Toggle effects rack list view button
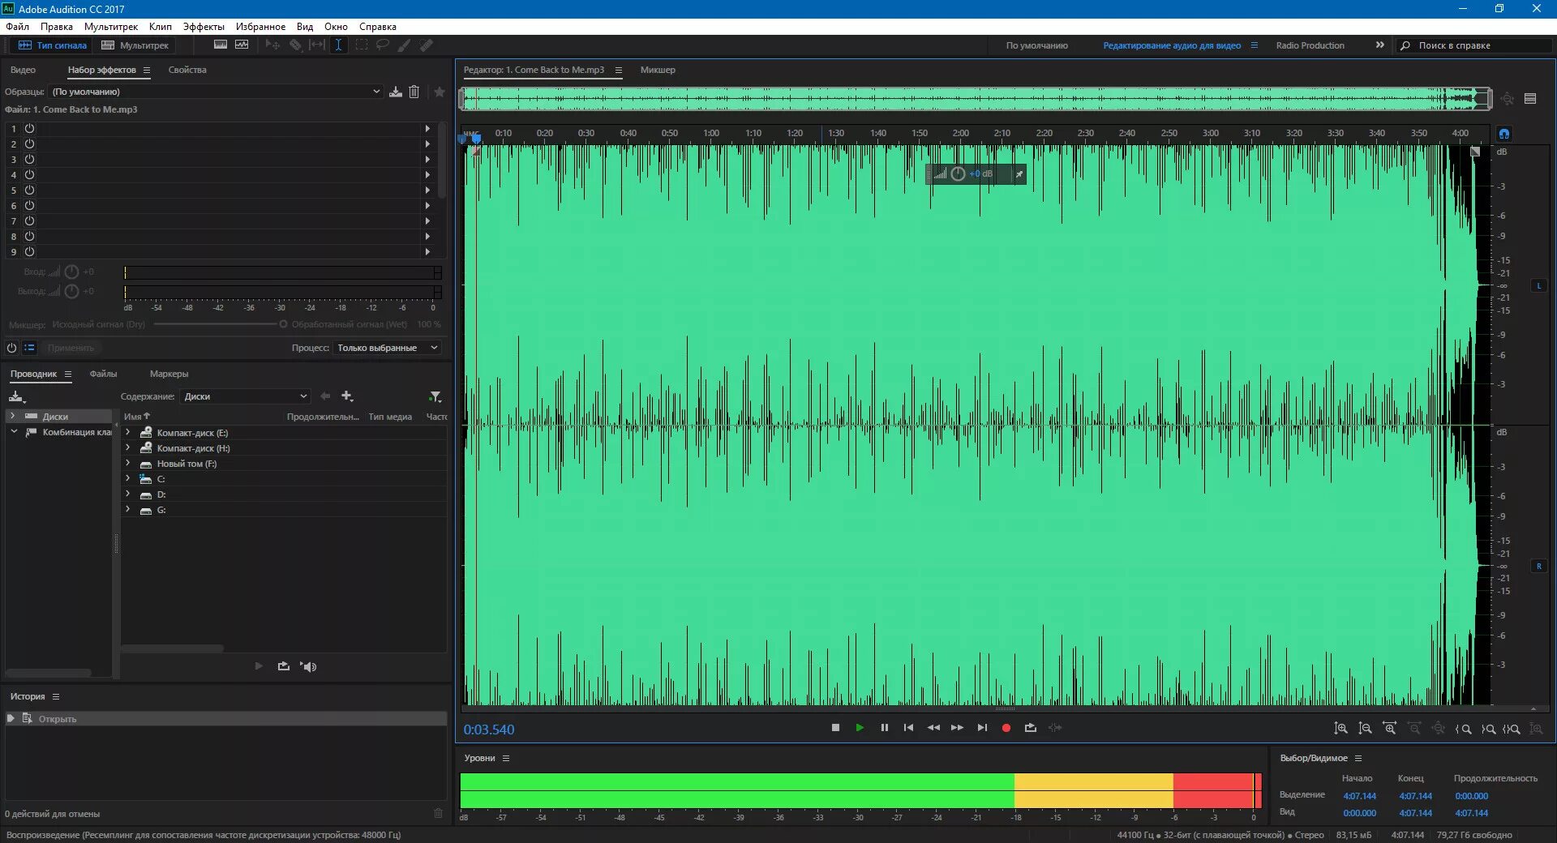This screenshot has width=1557, height=843. click(30, 348)
